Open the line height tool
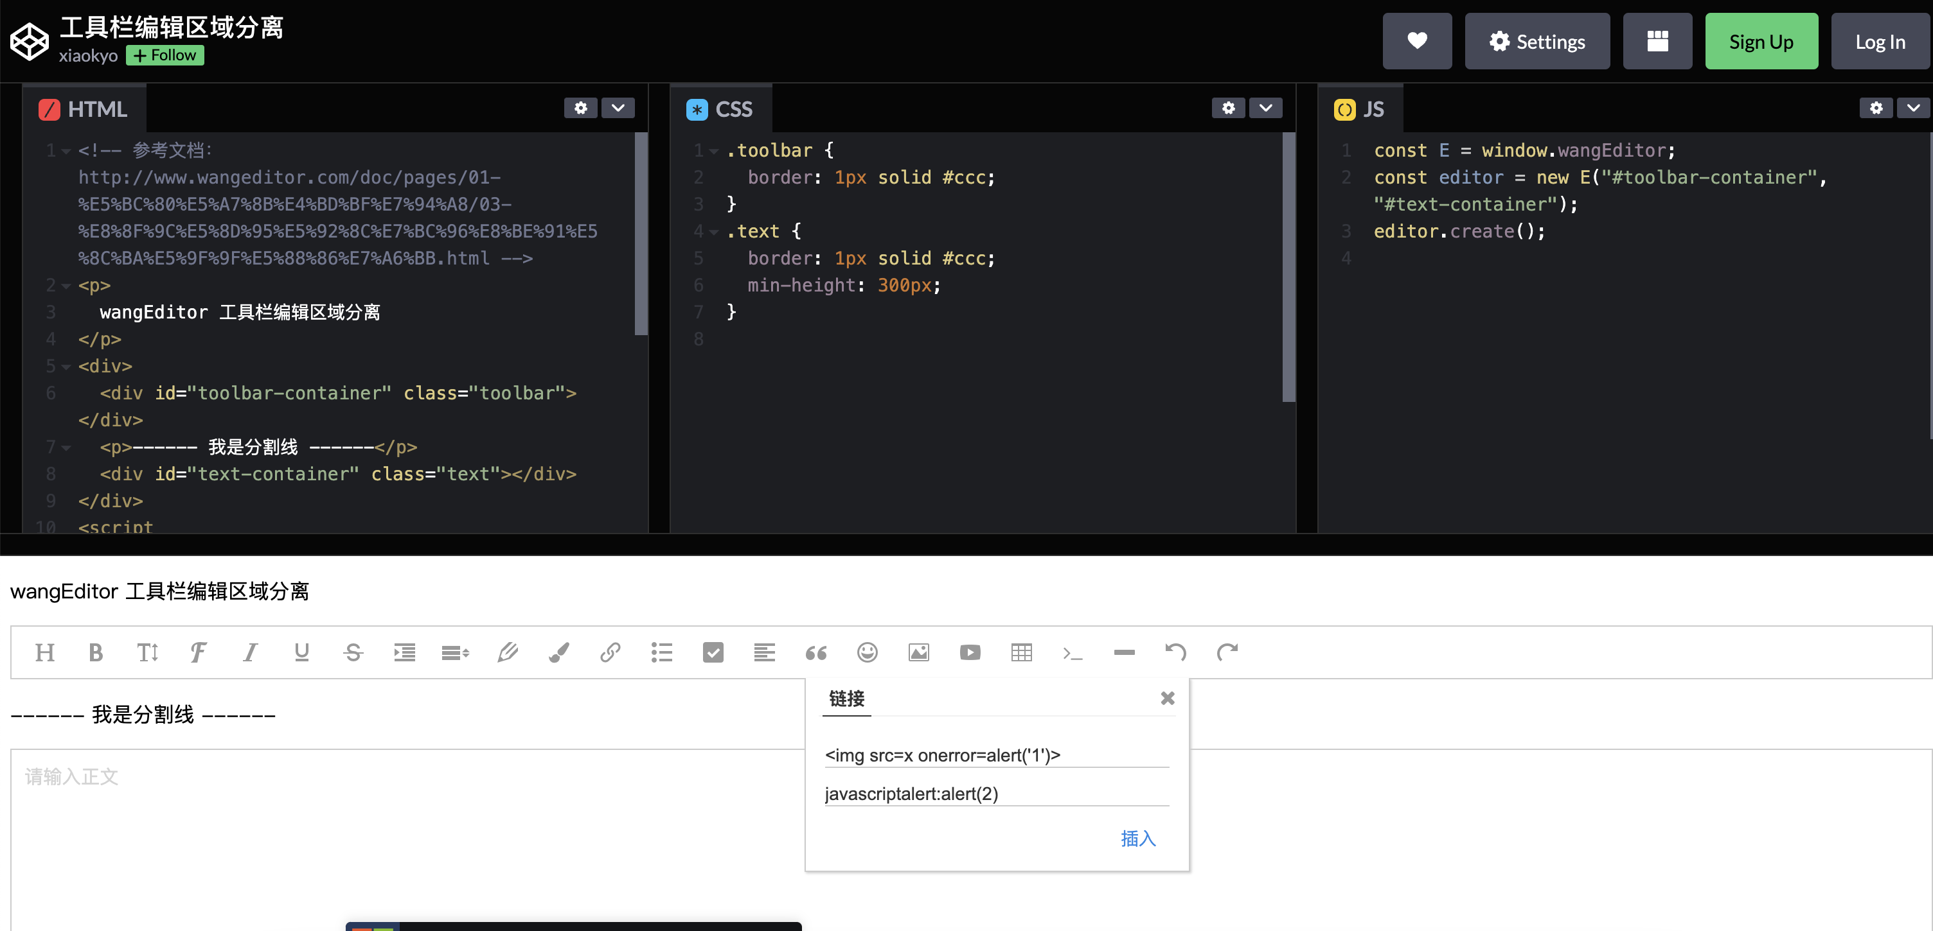 [x=456, y=652]
